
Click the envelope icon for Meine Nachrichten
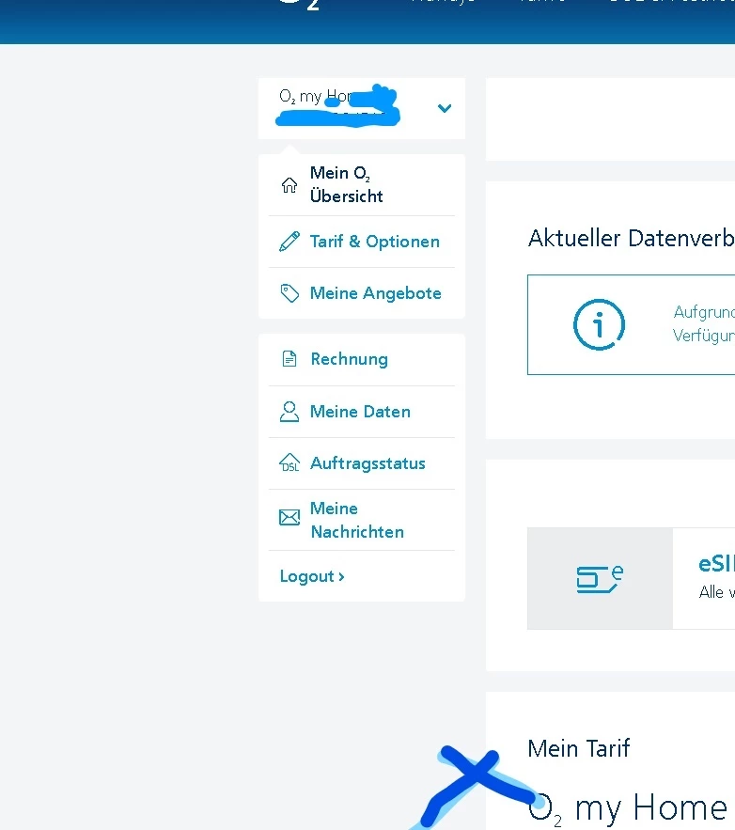[289, 517]
